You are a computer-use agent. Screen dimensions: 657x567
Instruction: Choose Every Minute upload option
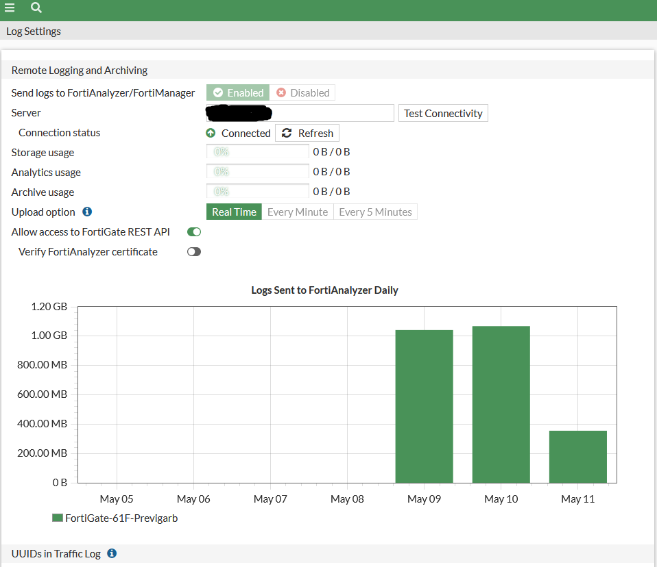(298, 212)
